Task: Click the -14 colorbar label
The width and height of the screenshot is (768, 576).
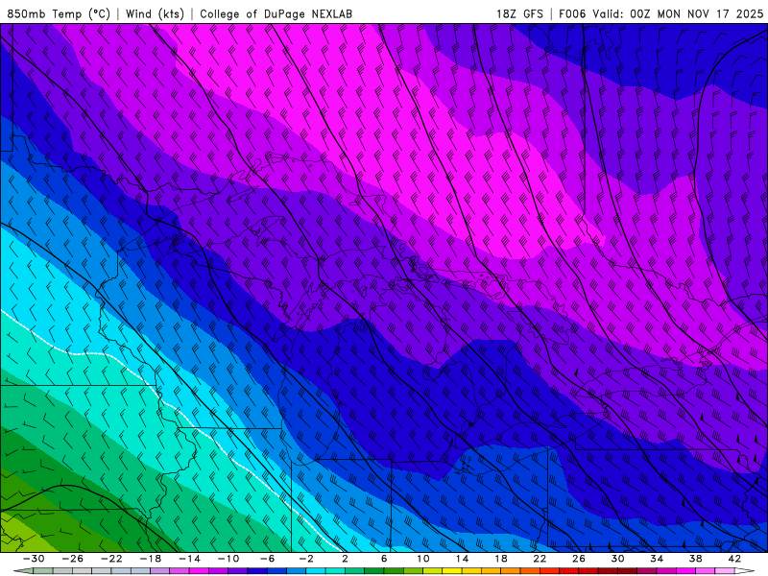Action: point(189,559)
